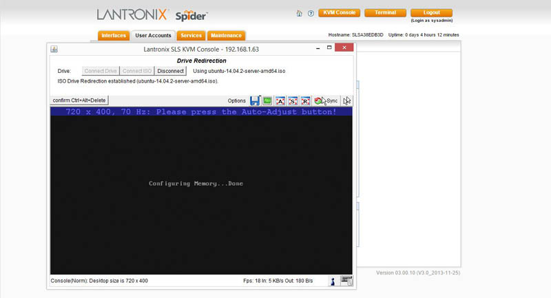Maximize the KVM Console window
The width and height of the screenshot is (551, 298).
(329, 47)
